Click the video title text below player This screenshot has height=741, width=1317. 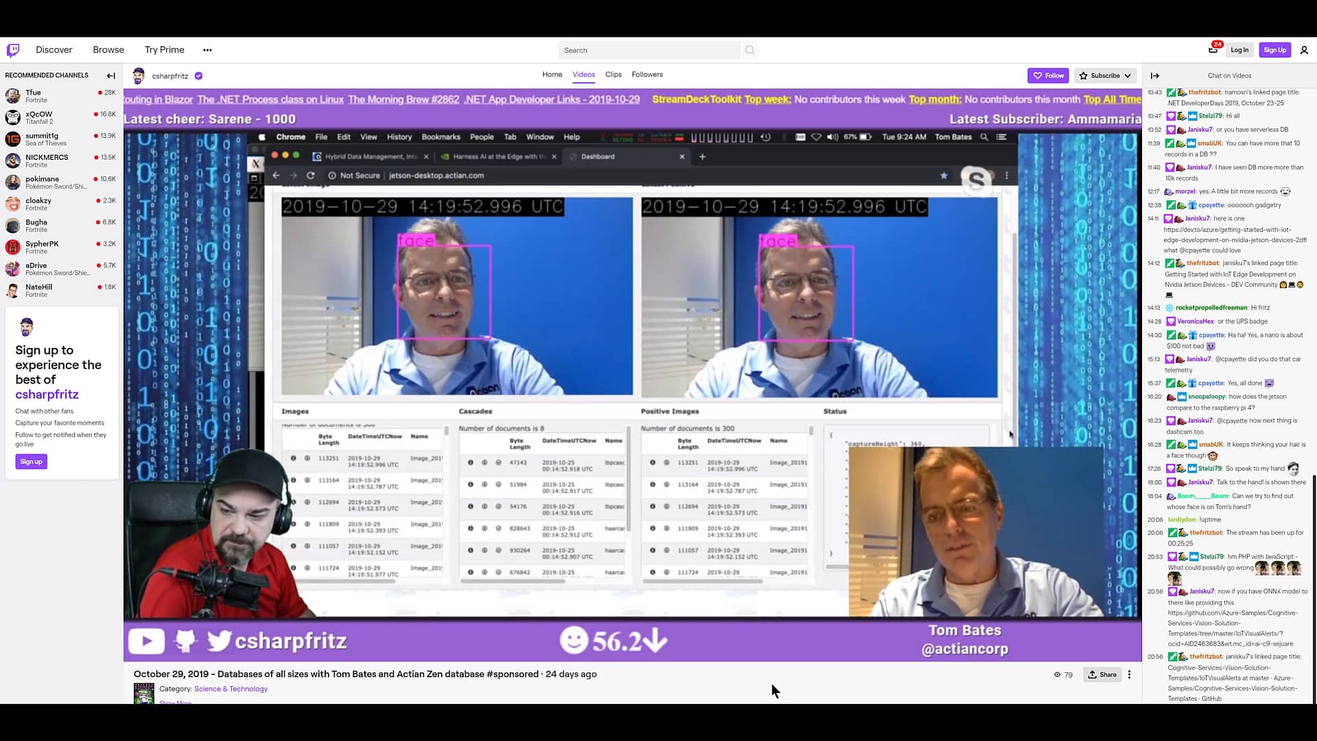click(336, 674)
